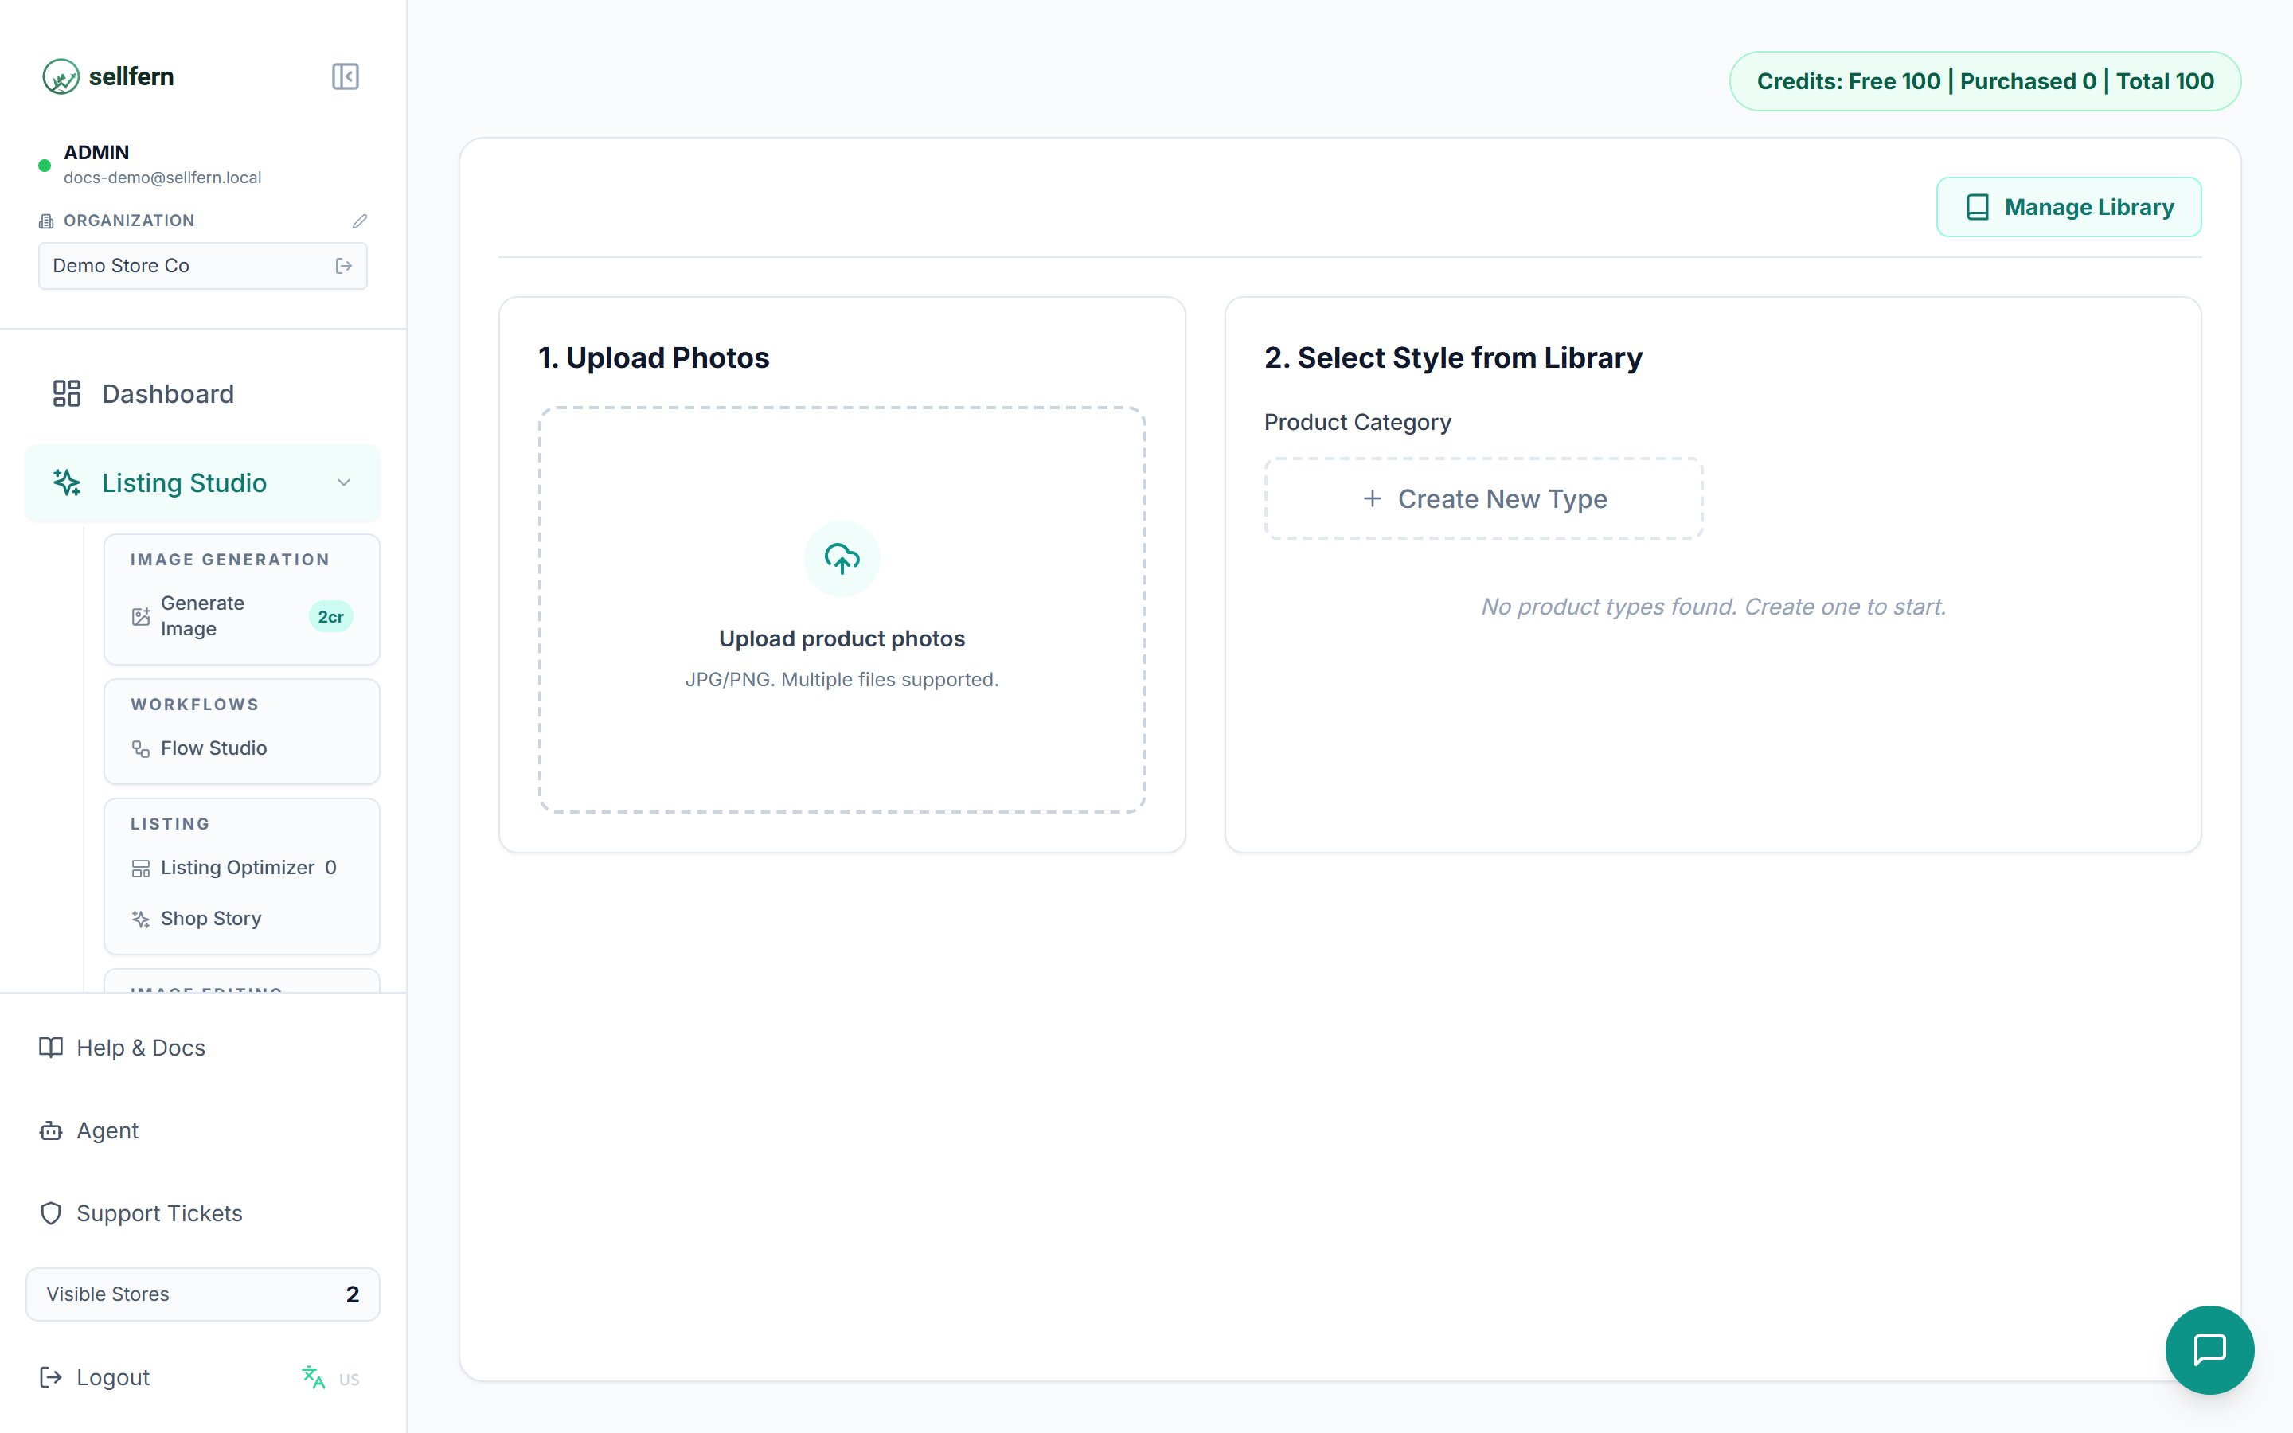Image resolution: width=2293 pixels, height=1433 pixels.
Task: Click the IMAGE GENERATION section label
Action: (230, 560)
